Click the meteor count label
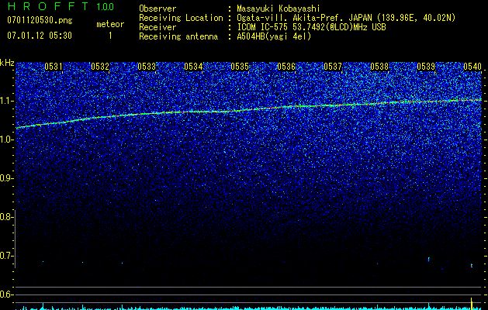Viewport: 488px width, 310px height. [110, 24]
